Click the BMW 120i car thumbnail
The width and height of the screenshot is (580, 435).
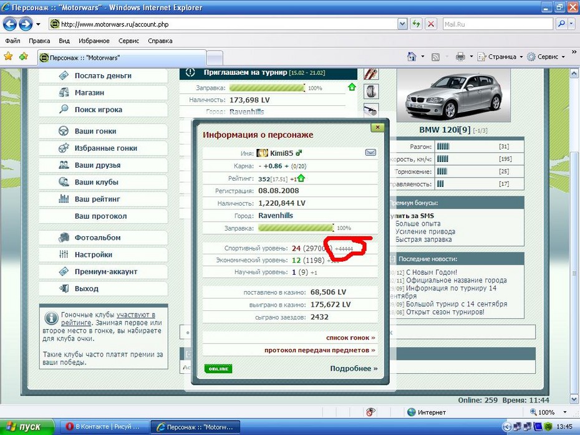pos(453,95)
